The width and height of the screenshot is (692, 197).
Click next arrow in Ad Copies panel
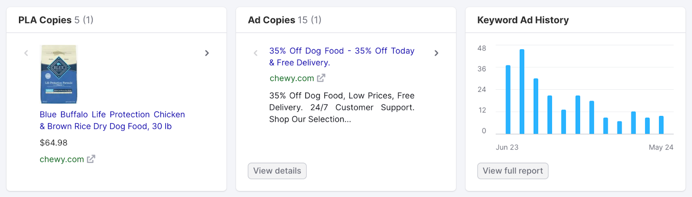coord(436,53)
